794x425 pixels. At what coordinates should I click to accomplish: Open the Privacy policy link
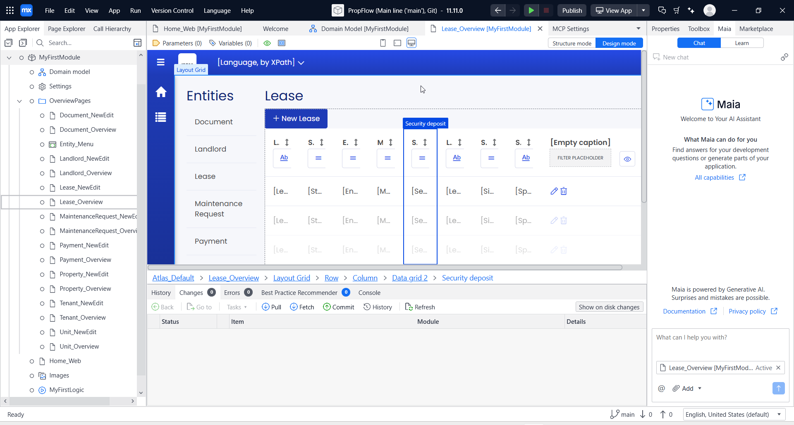tap(753, 311)
